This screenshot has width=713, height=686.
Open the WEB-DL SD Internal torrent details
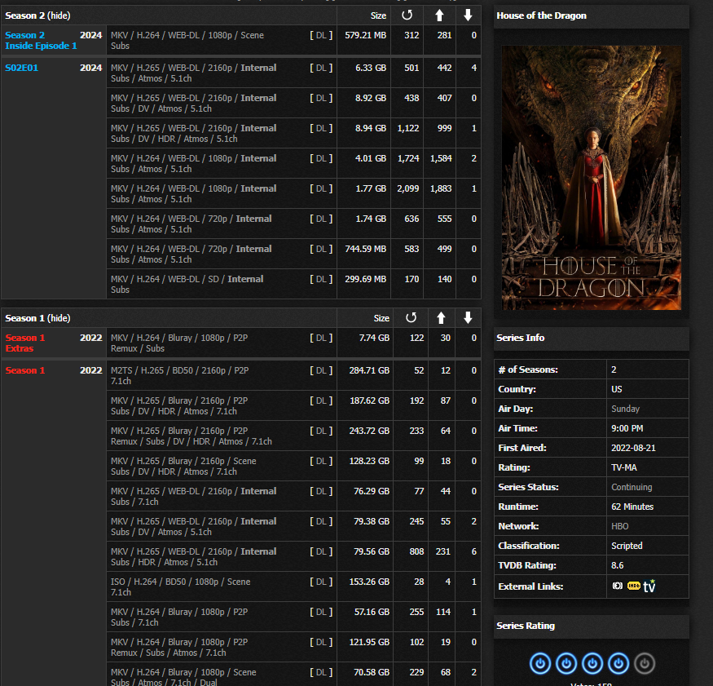187,284
